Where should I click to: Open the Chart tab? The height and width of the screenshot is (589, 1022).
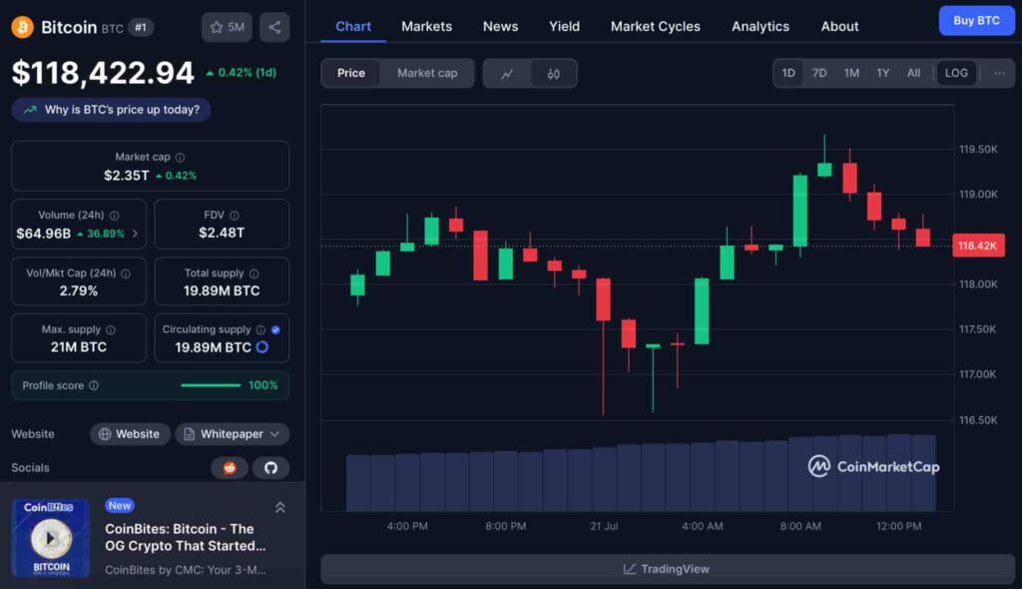click(353, 27)
